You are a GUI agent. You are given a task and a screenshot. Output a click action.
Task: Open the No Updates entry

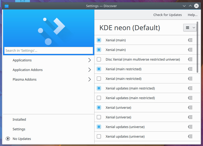pyautogui.click(x=49, y=139)
